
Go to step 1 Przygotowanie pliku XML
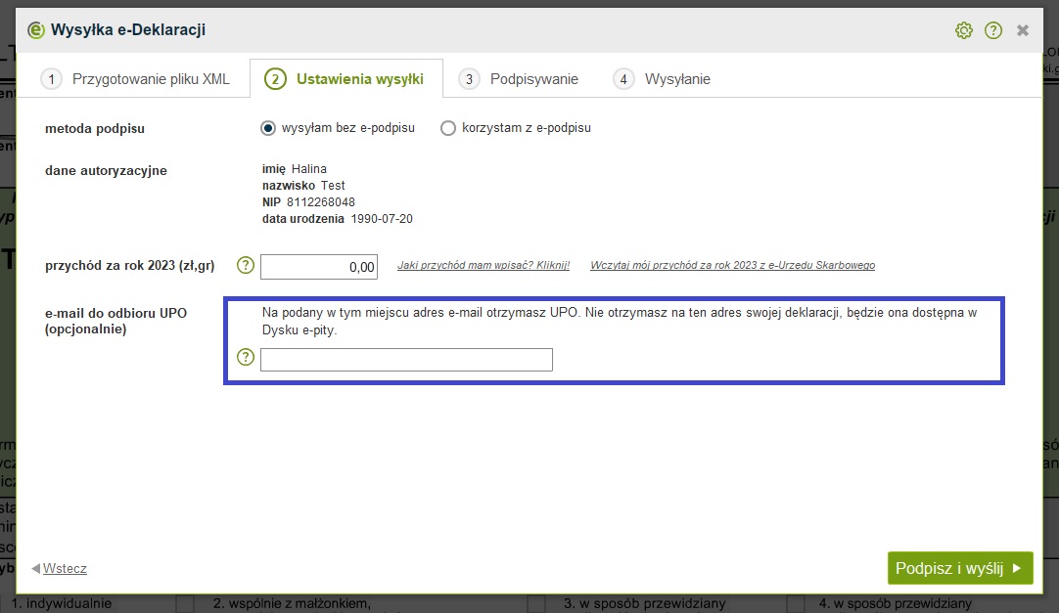click(x=135, y=79)
